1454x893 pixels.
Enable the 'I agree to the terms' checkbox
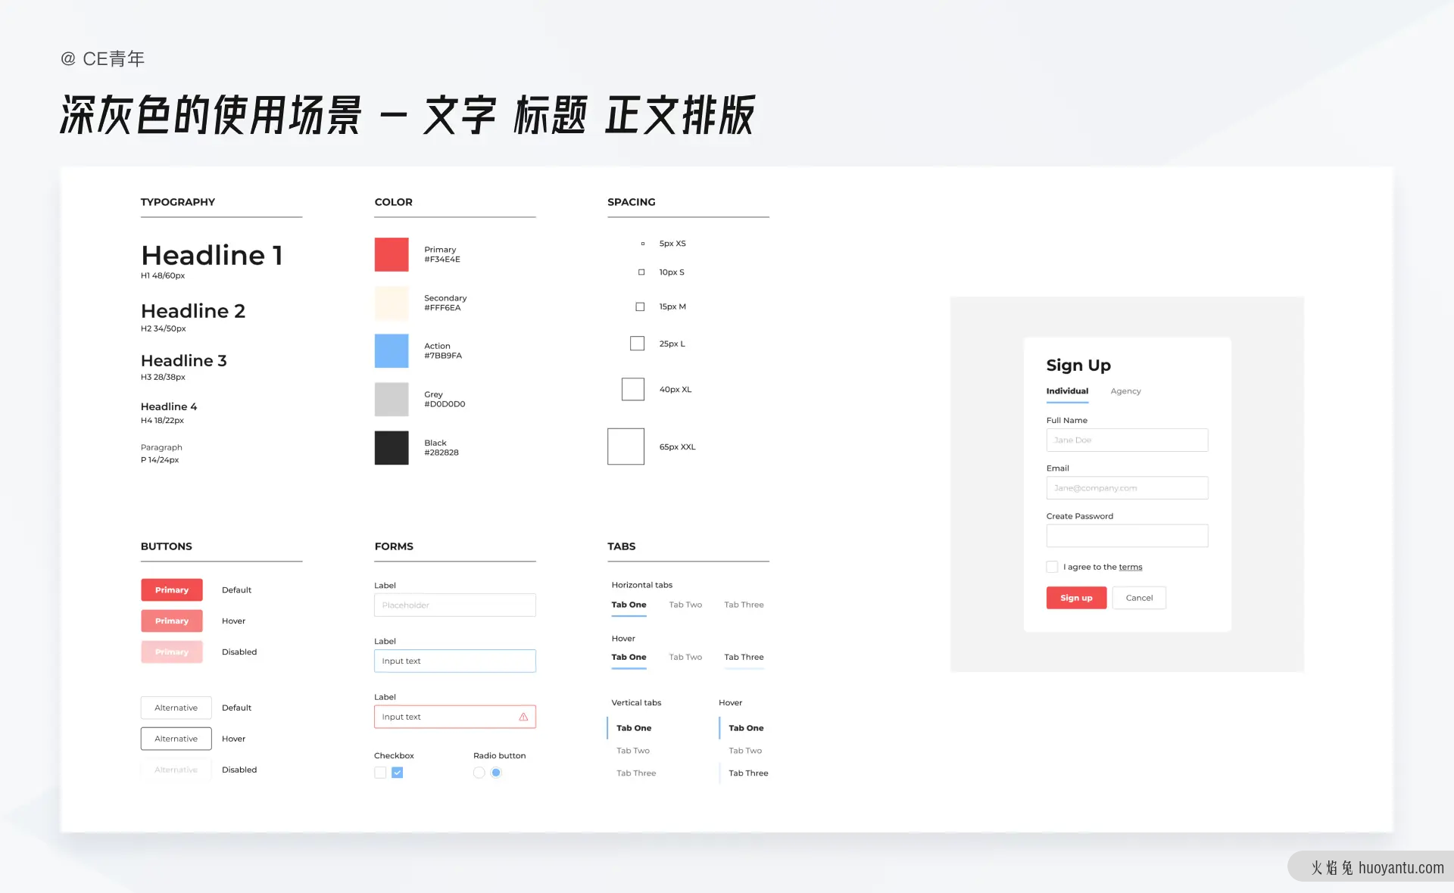coord(1053,566)
